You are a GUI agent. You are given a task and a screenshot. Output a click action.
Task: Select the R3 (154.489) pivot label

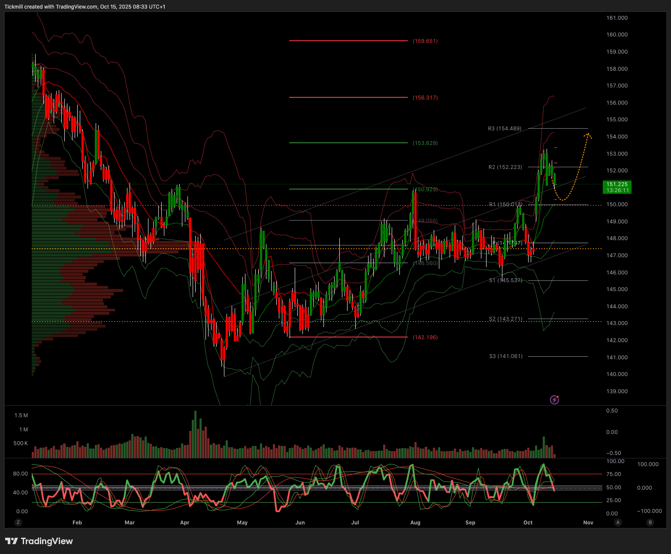point(505,129)
